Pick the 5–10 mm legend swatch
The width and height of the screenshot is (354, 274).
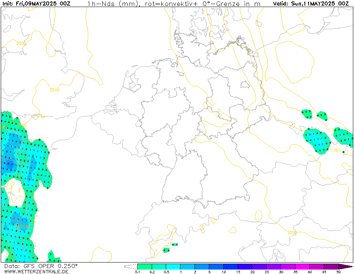pos(216,267)
